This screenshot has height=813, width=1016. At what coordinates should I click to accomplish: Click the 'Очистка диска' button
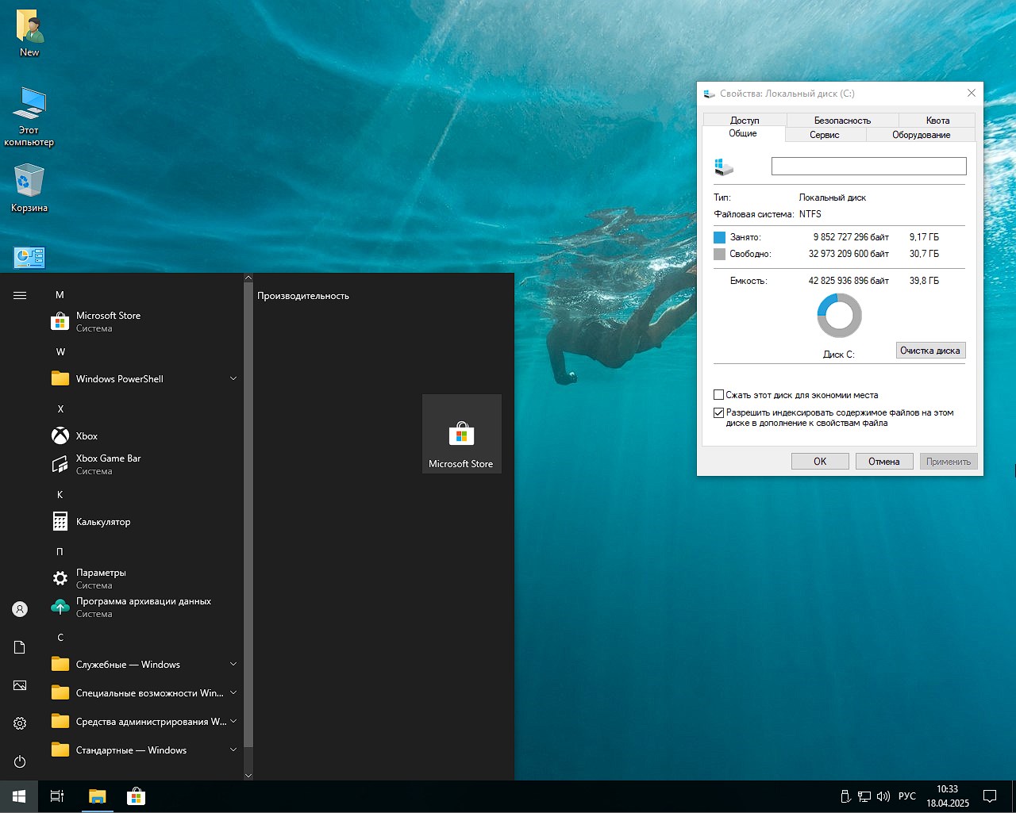[x=929, y=351]
